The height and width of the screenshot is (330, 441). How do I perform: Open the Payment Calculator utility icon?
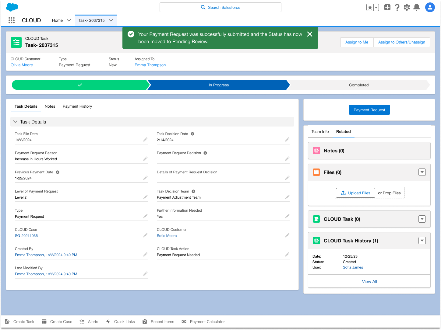[x=184, y=321]
